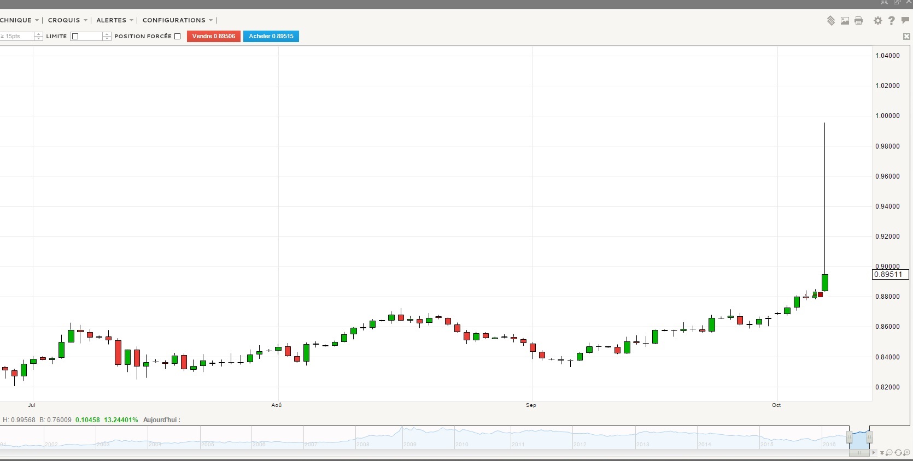
Task: Tick the Limite checkbox
Action: [75, 37]
